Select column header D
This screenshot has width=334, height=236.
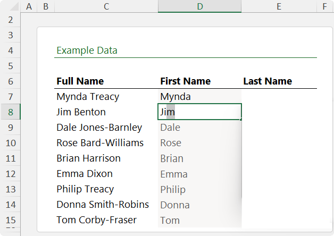point(199,6)
